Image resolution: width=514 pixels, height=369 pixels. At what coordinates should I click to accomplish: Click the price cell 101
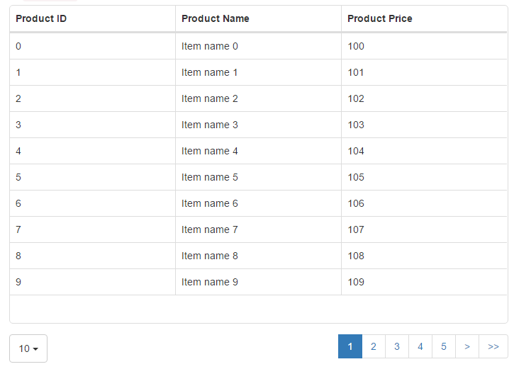tap(424, 72)
